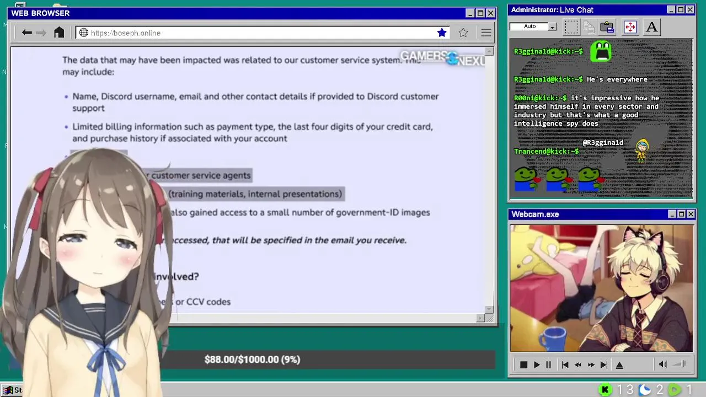The width and height of the screenshot is (706, 397).
Task: Click the webcam video thumbnail
Action: (x=601, y=288)
